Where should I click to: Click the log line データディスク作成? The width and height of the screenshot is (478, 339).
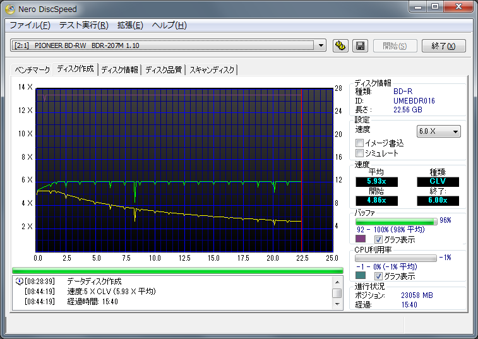click(x=94, y=281)
